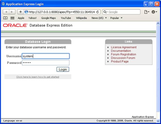Image resolution: width=161 pixels, height=124 pixels.
Task: Click the Username input field
Action: click(x=46, y=56)
